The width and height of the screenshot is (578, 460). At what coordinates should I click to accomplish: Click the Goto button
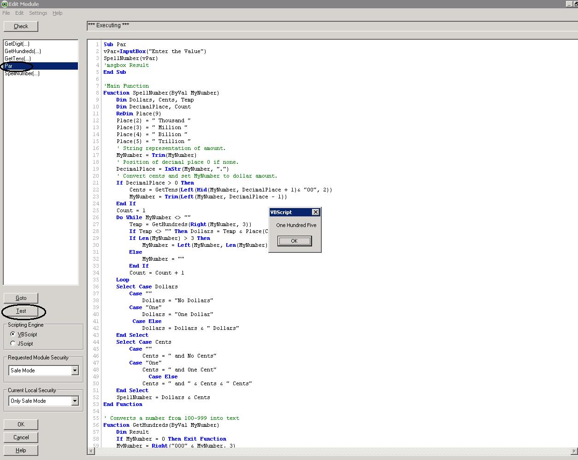point(21,298)
